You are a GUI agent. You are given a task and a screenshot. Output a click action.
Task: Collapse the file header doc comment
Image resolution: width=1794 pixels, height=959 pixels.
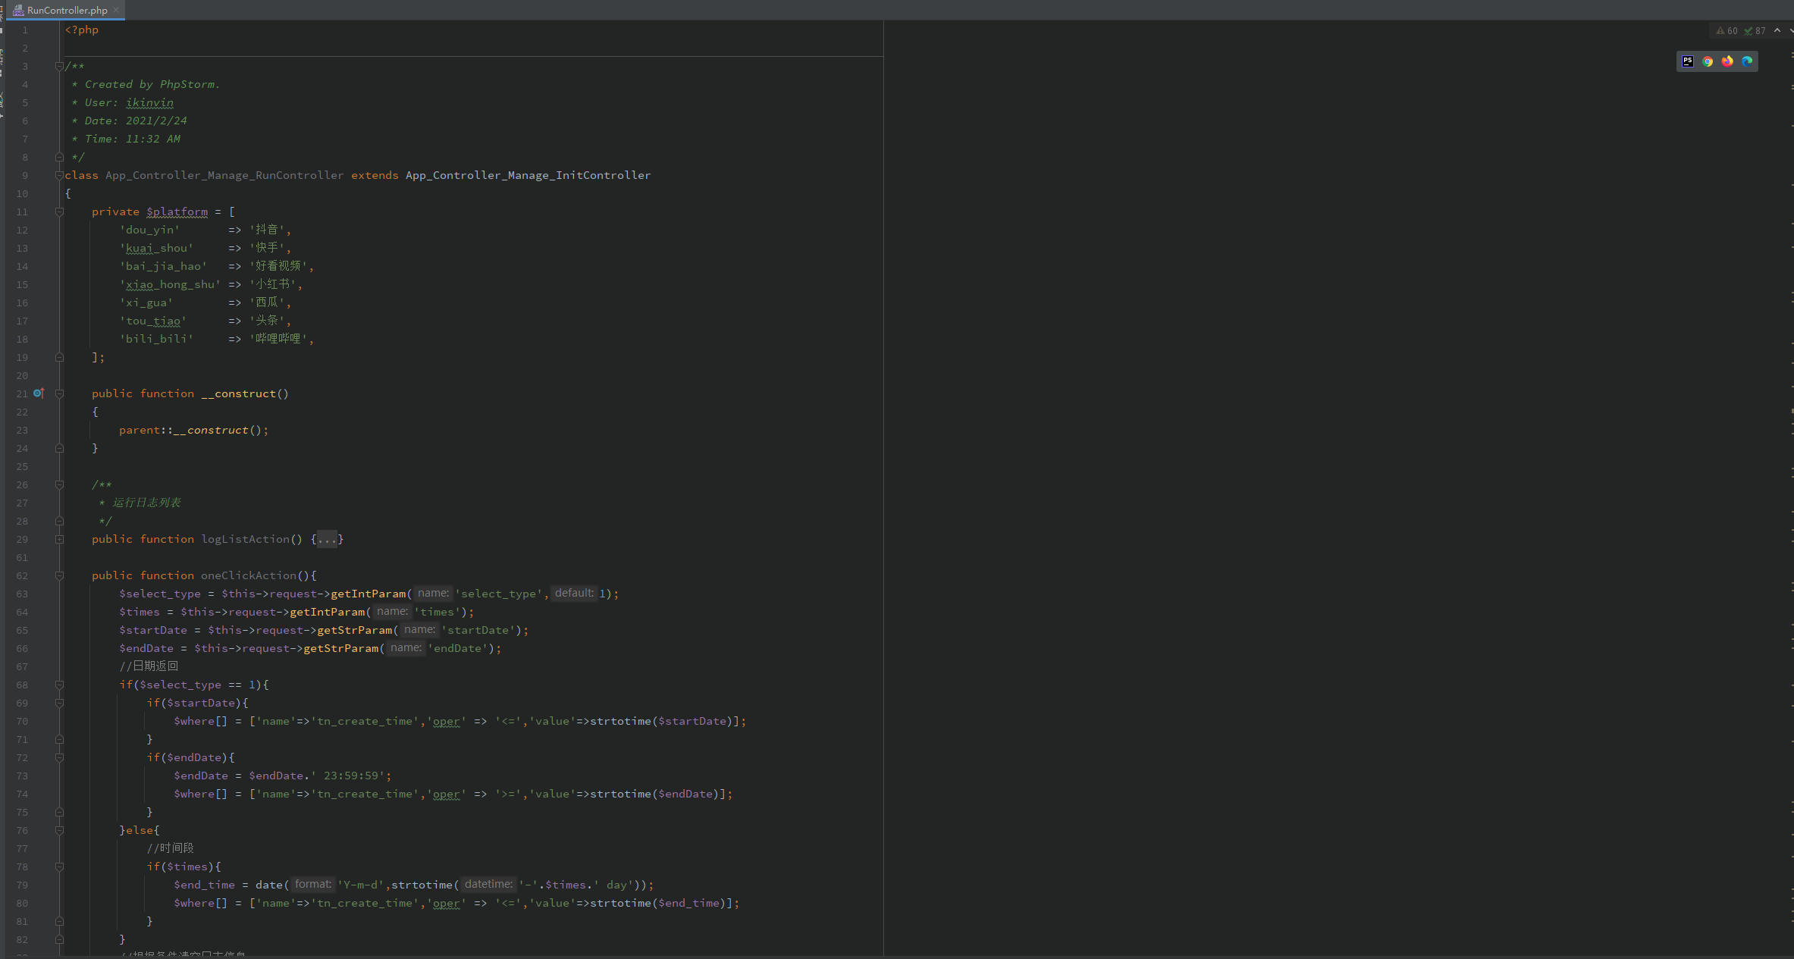pos(59,66)
